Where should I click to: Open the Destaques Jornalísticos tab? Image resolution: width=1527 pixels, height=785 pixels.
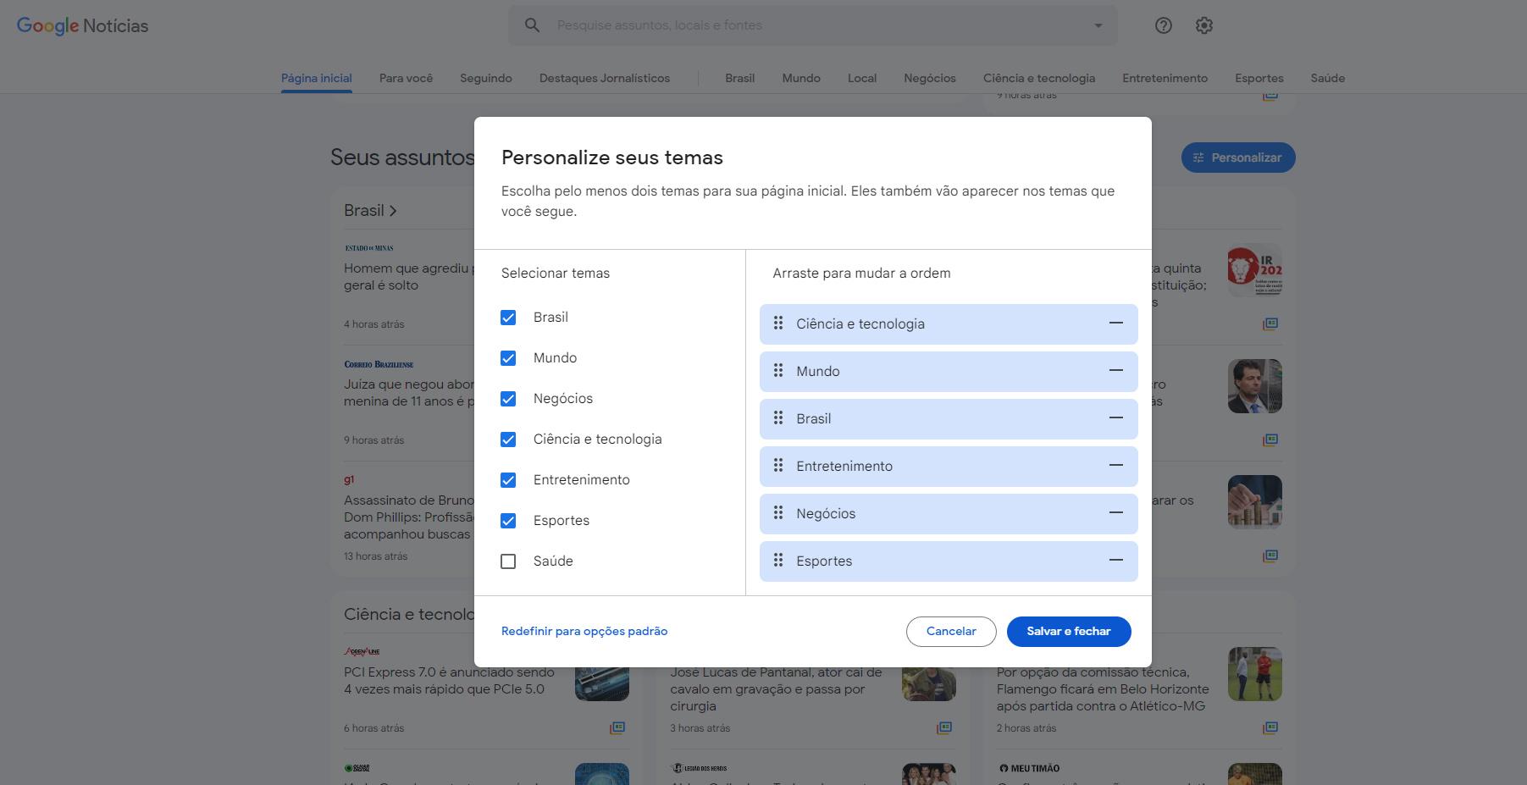(604, 78)
